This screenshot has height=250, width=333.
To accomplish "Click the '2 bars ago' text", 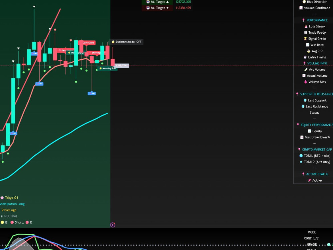I will pos(9,210).
